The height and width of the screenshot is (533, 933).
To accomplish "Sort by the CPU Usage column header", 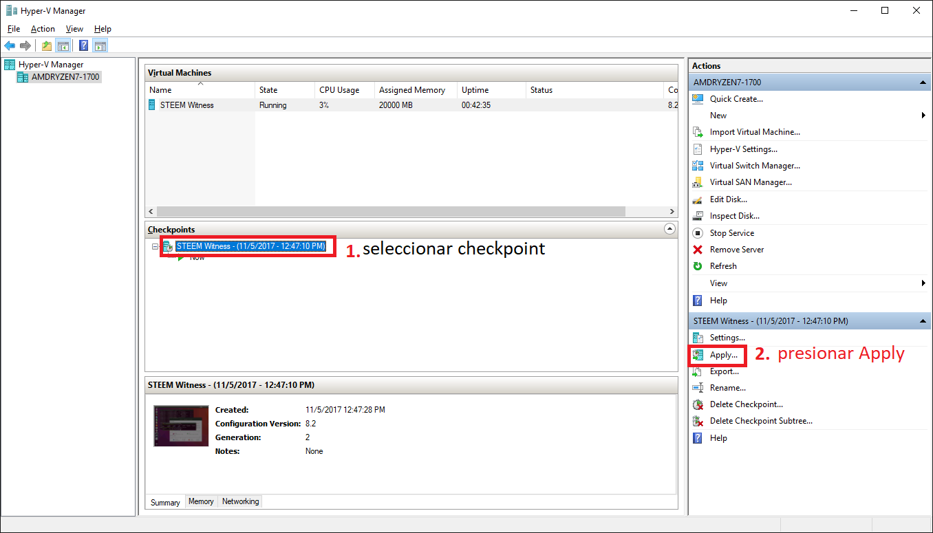I will click(x=345, y=90).
